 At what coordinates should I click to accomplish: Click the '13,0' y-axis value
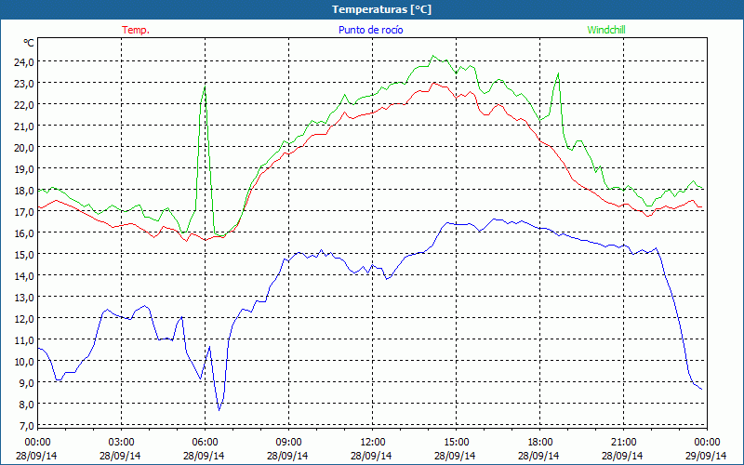[x=24, y=297]
